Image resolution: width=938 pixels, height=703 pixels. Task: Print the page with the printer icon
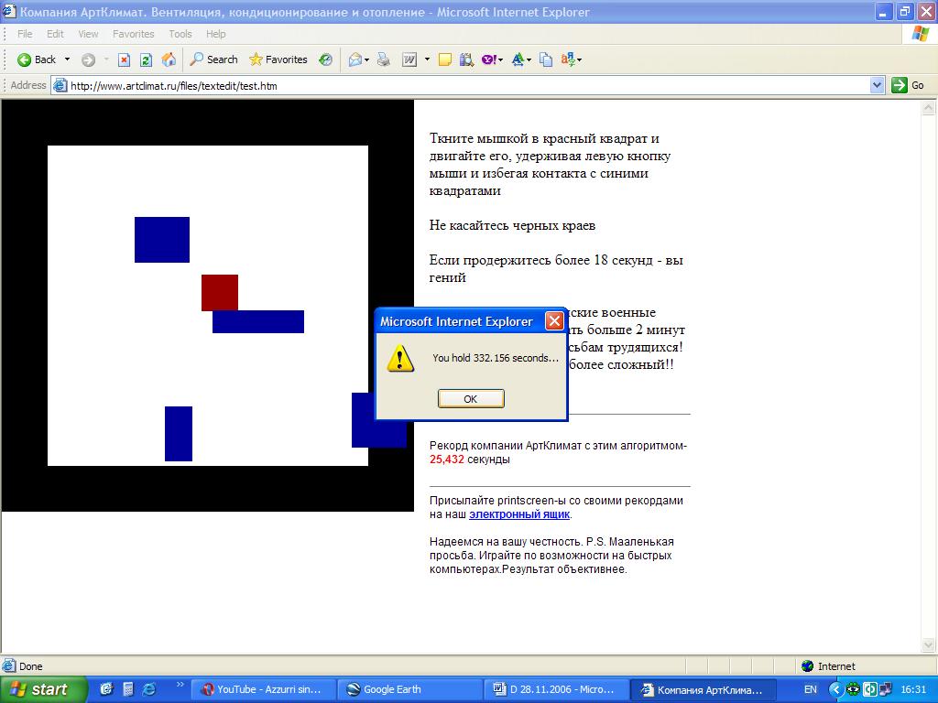tap(384, 59)
